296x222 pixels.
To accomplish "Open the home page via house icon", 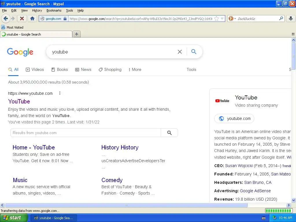I will click(x=32, y=18).
